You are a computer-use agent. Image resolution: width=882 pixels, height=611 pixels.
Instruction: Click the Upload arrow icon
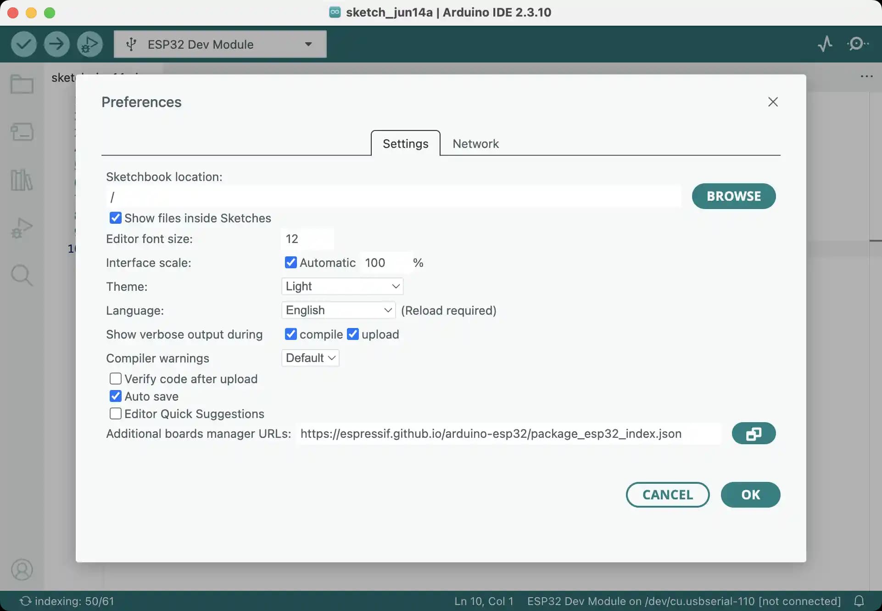click(56, 44)
